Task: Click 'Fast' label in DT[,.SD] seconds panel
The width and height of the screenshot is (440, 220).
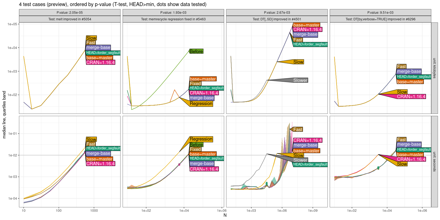Action: (298, 130)
